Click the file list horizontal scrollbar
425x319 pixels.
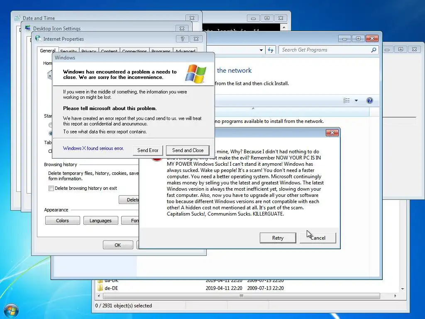pyautogui.click(x=241, y=296)
